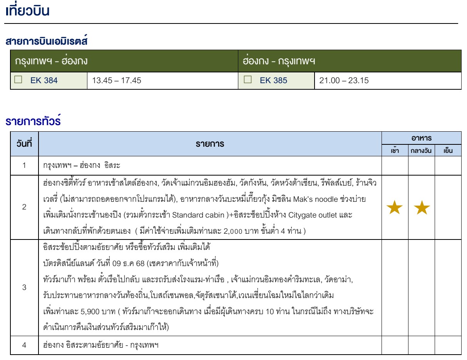
Task: Click the กรุงเทพฯ - ฮ่องกง route header
Action: (x=124, y=61)
